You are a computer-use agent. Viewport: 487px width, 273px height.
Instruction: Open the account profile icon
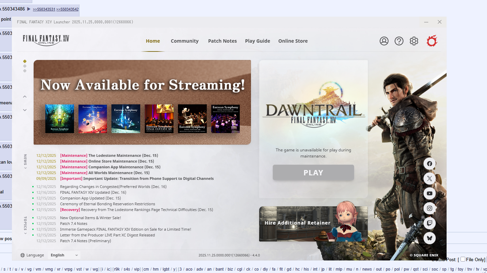(x=384, y=41)
